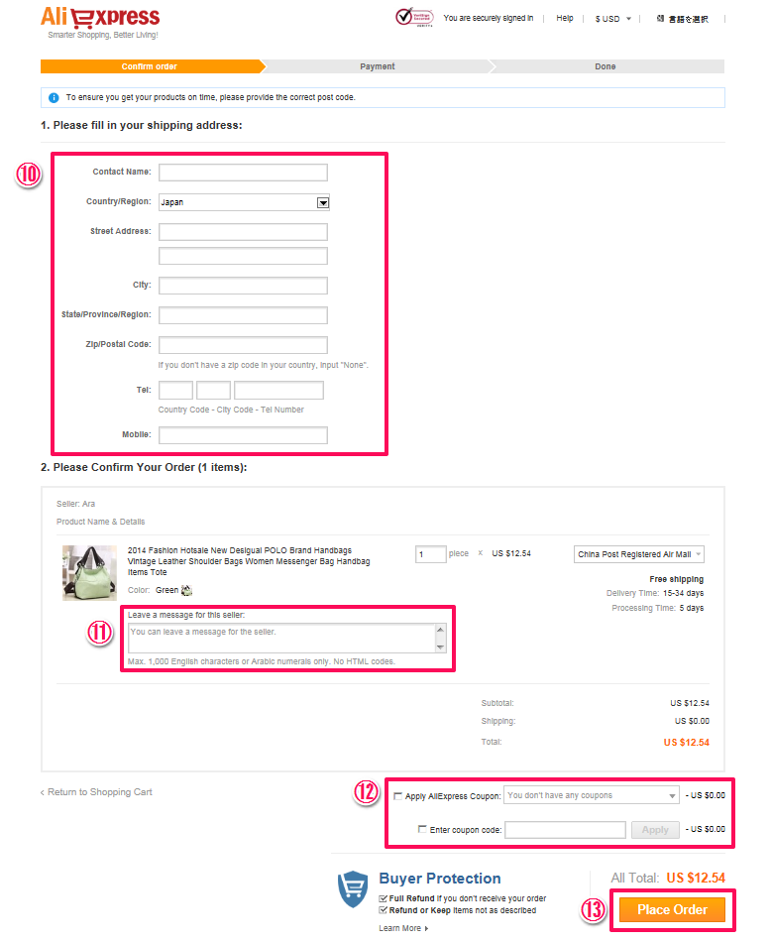Click 'You are securely signed in' text
Screen dimensions: 771x942
point(489,18)
